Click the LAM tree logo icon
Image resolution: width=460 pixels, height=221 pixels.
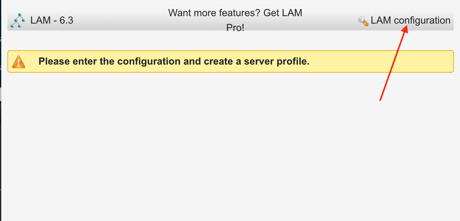(x=17, y=20)
